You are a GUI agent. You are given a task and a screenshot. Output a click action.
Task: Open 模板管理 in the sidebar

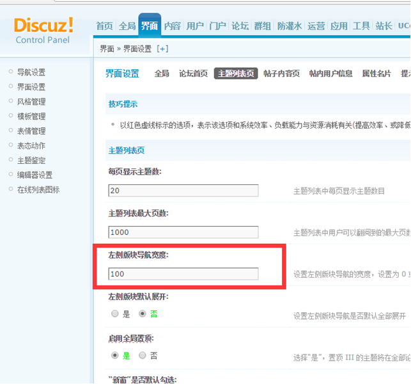click(x=31, y=116)
